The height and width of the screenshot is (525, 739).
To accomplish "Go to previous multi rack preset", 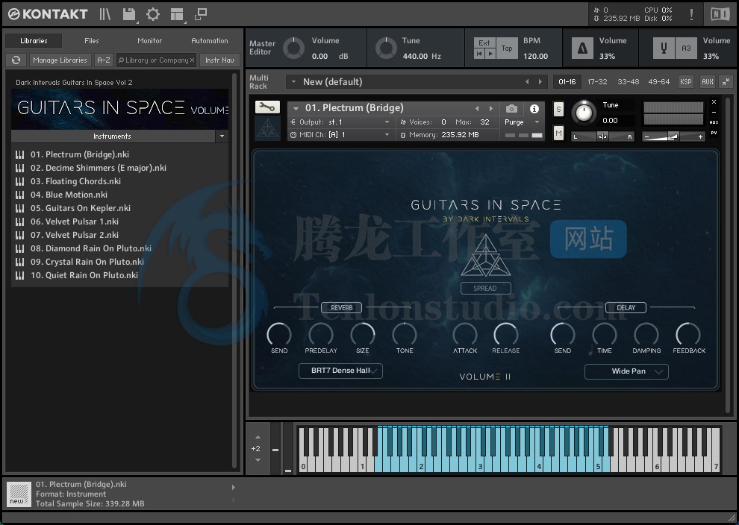I will pos(527,82).
